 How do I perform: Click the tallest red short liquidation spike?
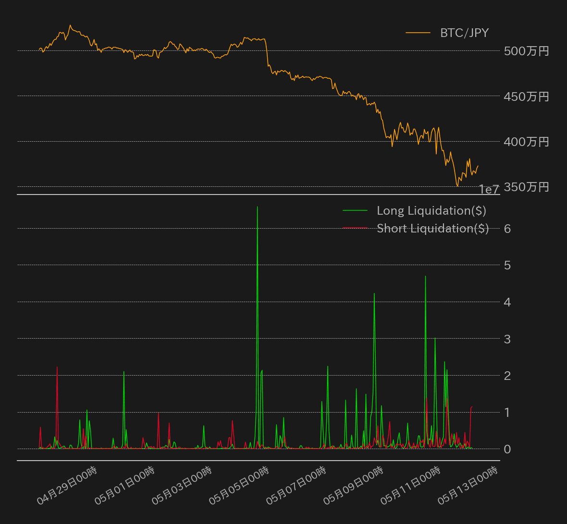pyautogui.click(x=57, y=367)
